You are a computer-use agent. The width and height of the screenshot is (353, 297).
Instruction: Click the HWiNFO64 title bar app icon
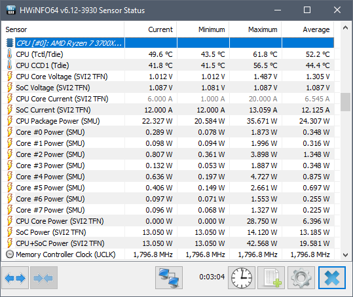(x=10, y=10)
